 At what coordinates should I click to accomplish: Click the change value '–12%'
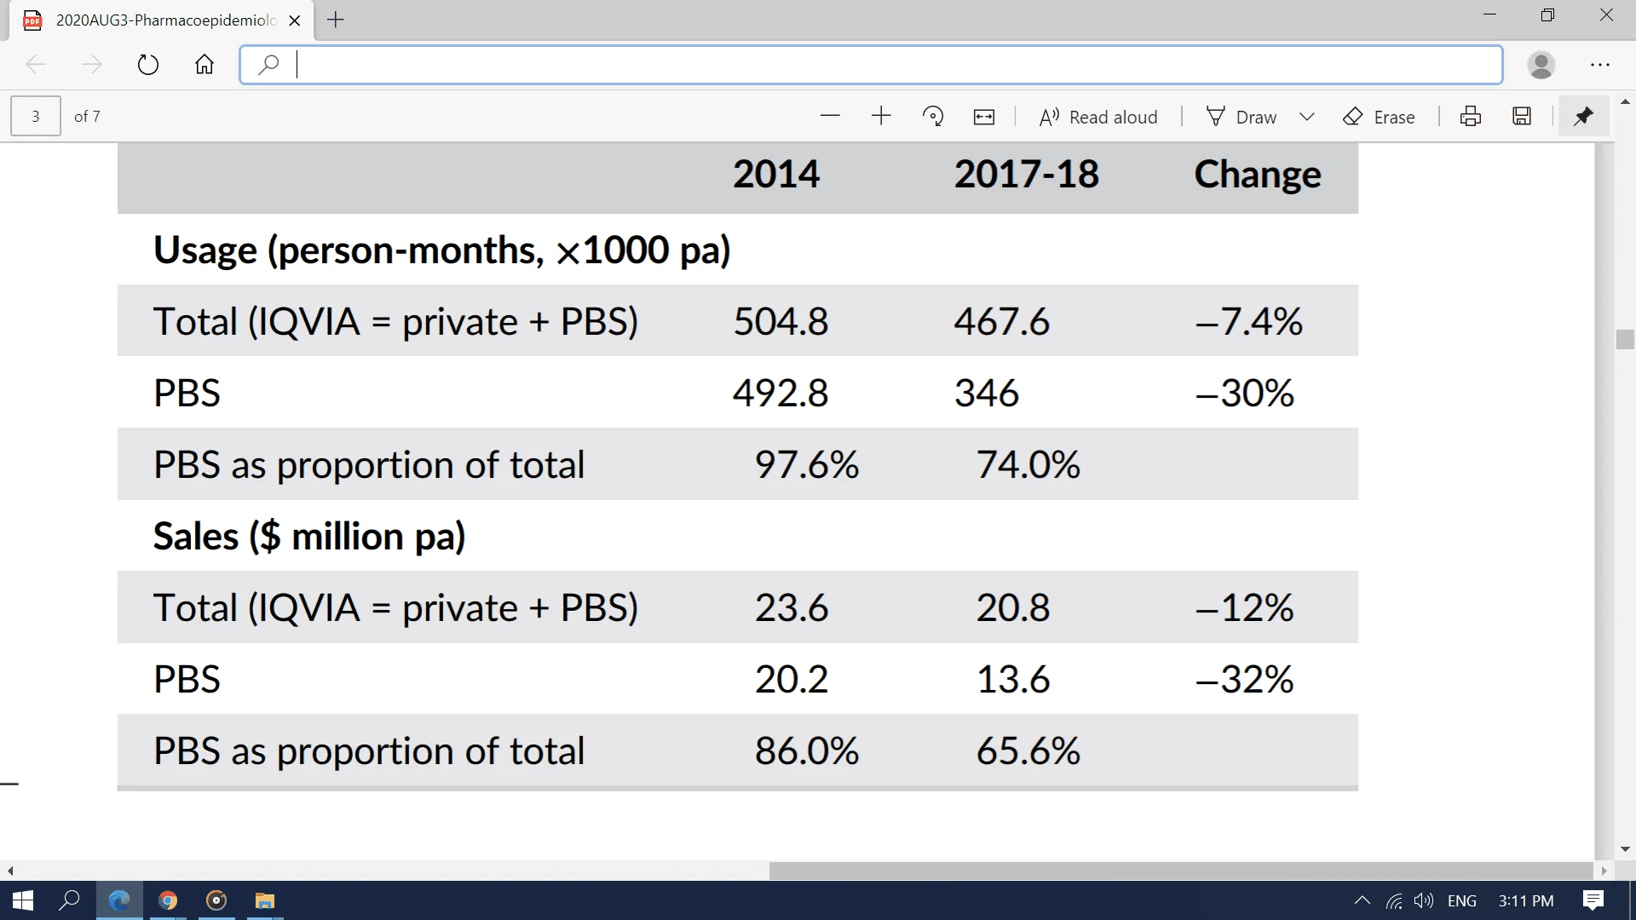1244,608
